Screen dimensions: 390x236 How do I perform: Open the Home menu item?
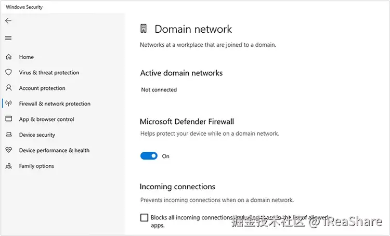coord(27,57)
